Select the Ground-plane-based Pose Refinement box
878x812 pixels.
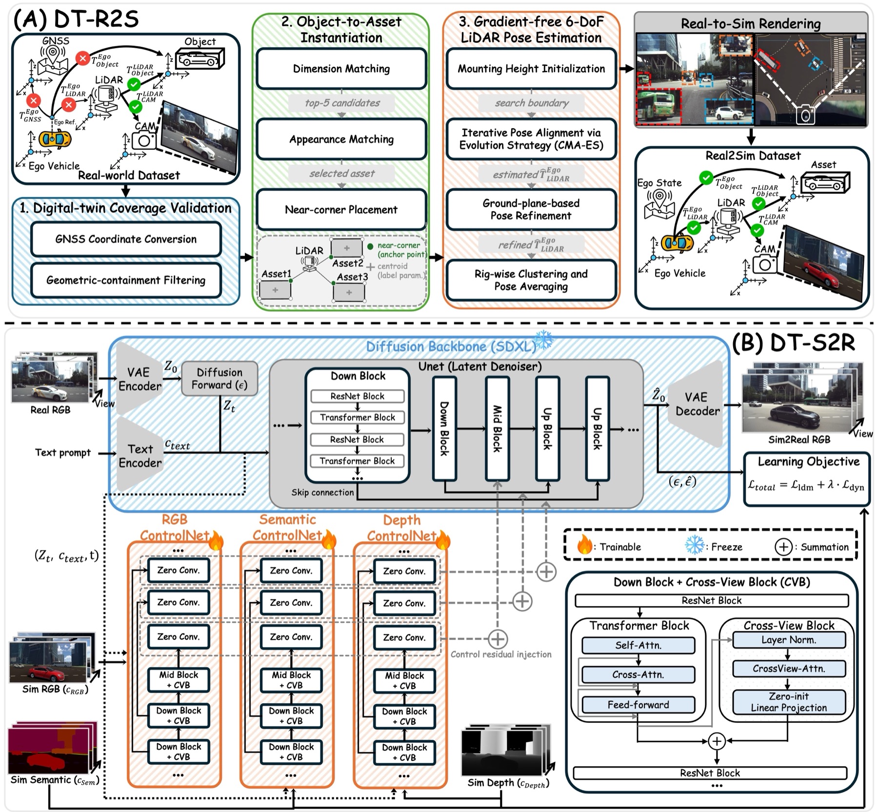tap(531, 210)
